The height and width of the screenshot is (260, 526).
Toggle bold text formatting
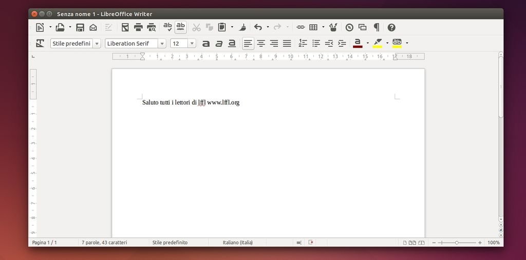coord(206,44)
